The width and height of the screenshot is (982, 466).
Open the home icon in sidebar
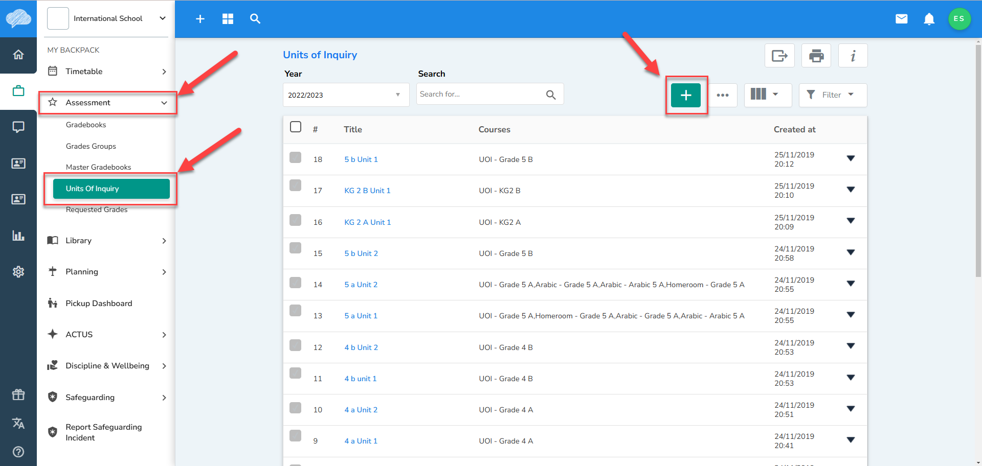pos(18,55)
